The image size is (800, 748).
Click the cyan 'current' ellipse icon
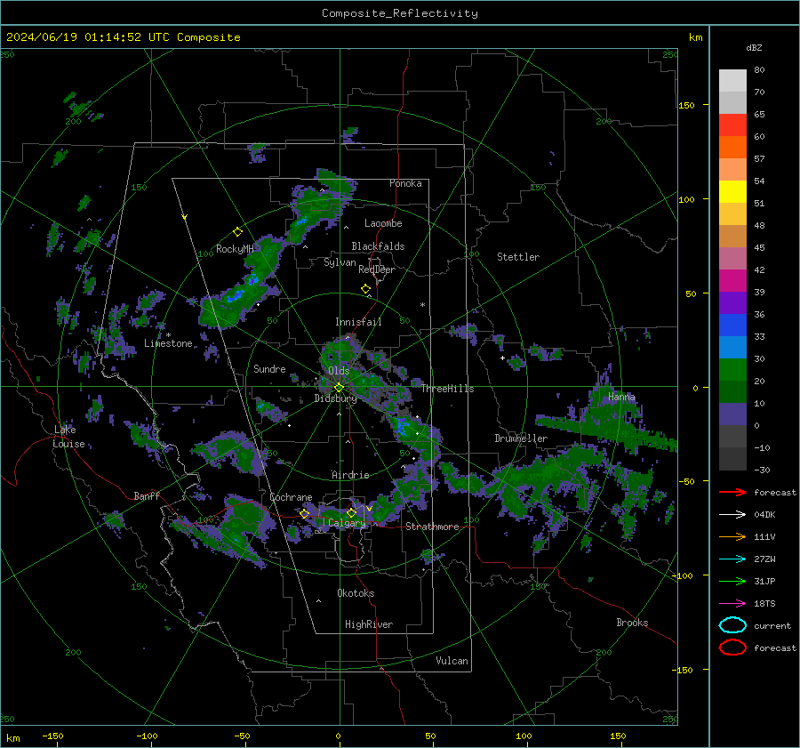pos(732,625)
